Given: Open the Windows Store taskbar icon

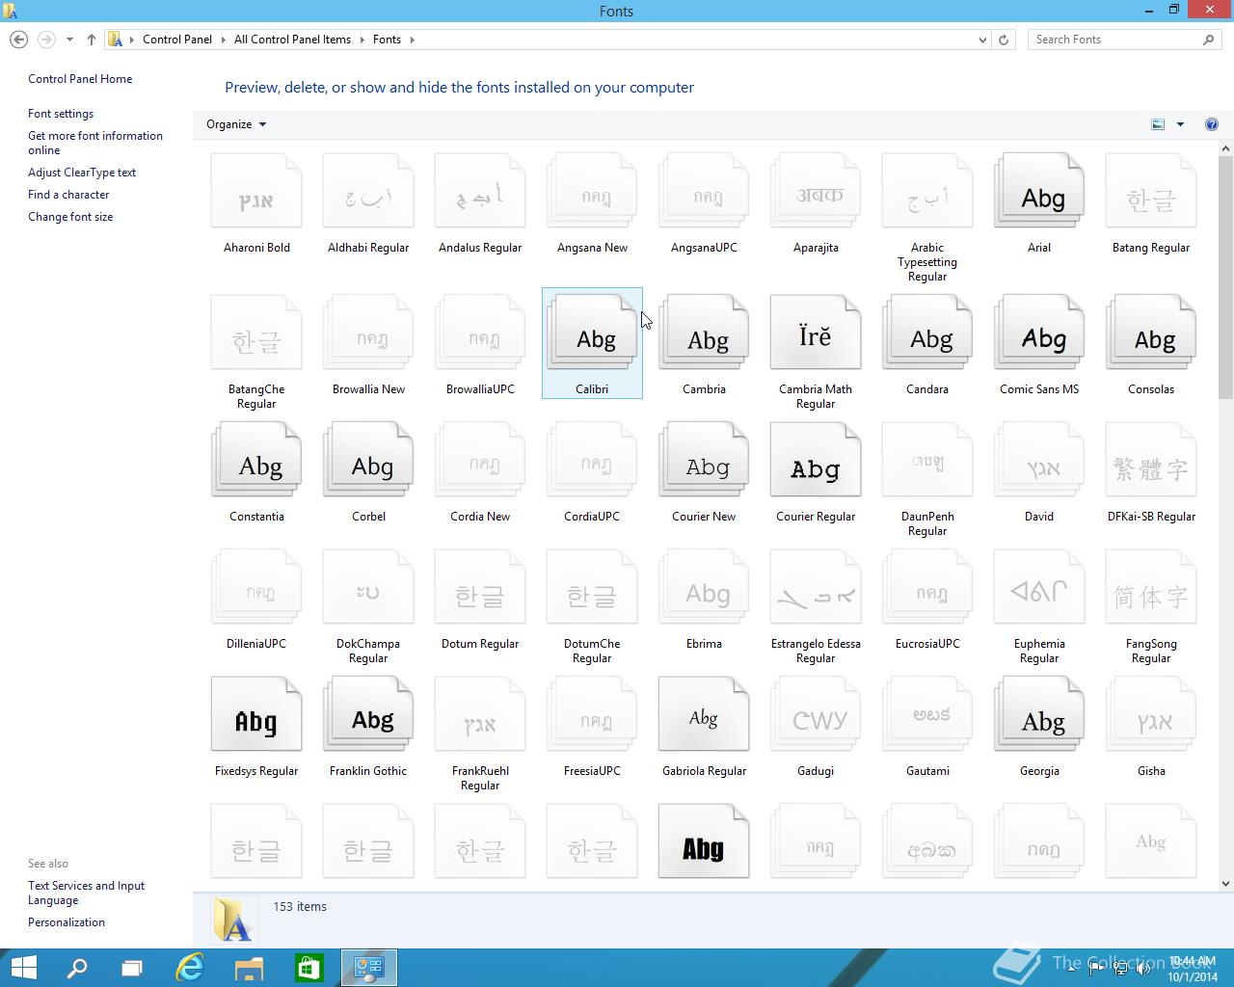Looking at the screenshot, I should pos(308,968).
